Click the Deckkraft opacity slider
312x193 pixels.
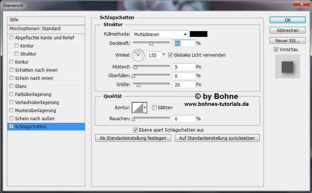pos(151,43)
